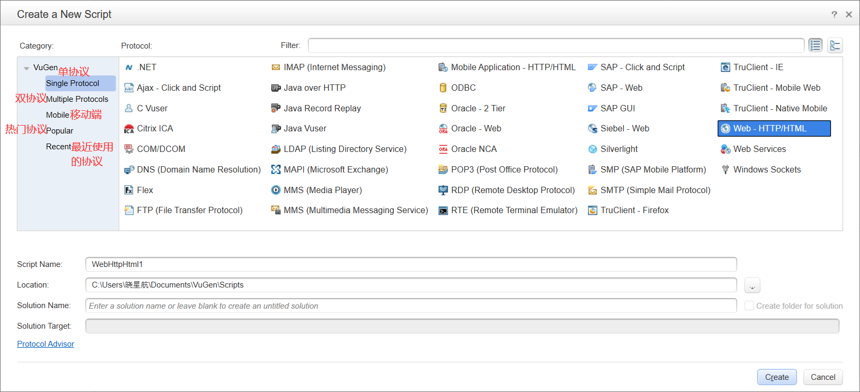Image resolution: width=860 pixels, height=392 pixels.
Task: Edit the Script Name field
Action: pyautogui.click(x=411, y=264)
